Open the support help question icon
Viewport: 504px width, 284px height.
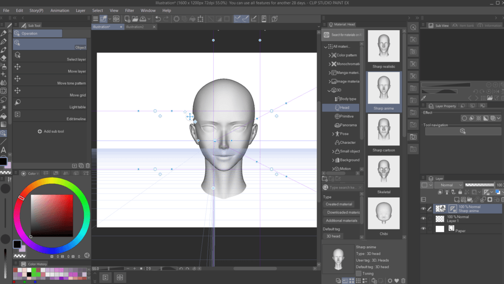coord(275,19)
